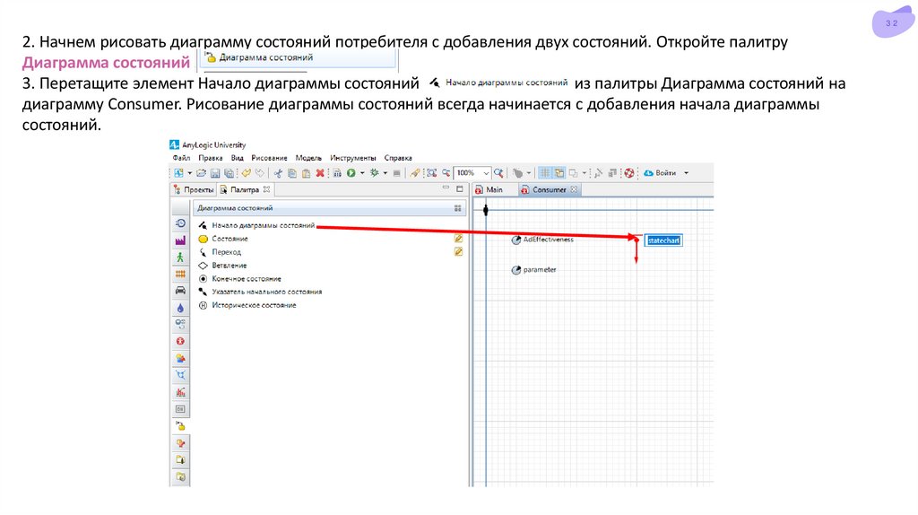Click the Redo toolbar icon
This screenshot has width=918, height=515.
[259, 173]
